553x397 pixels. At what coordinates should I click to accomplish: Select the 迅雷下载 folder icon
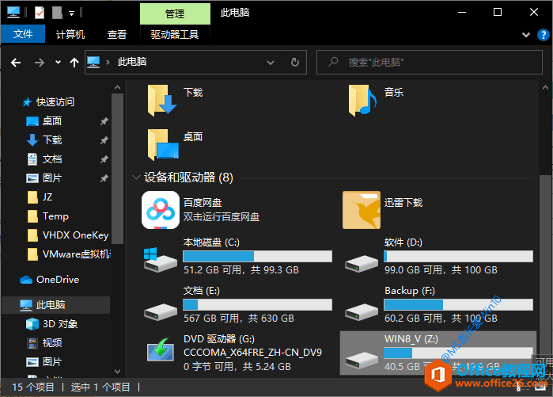point(362,210)
